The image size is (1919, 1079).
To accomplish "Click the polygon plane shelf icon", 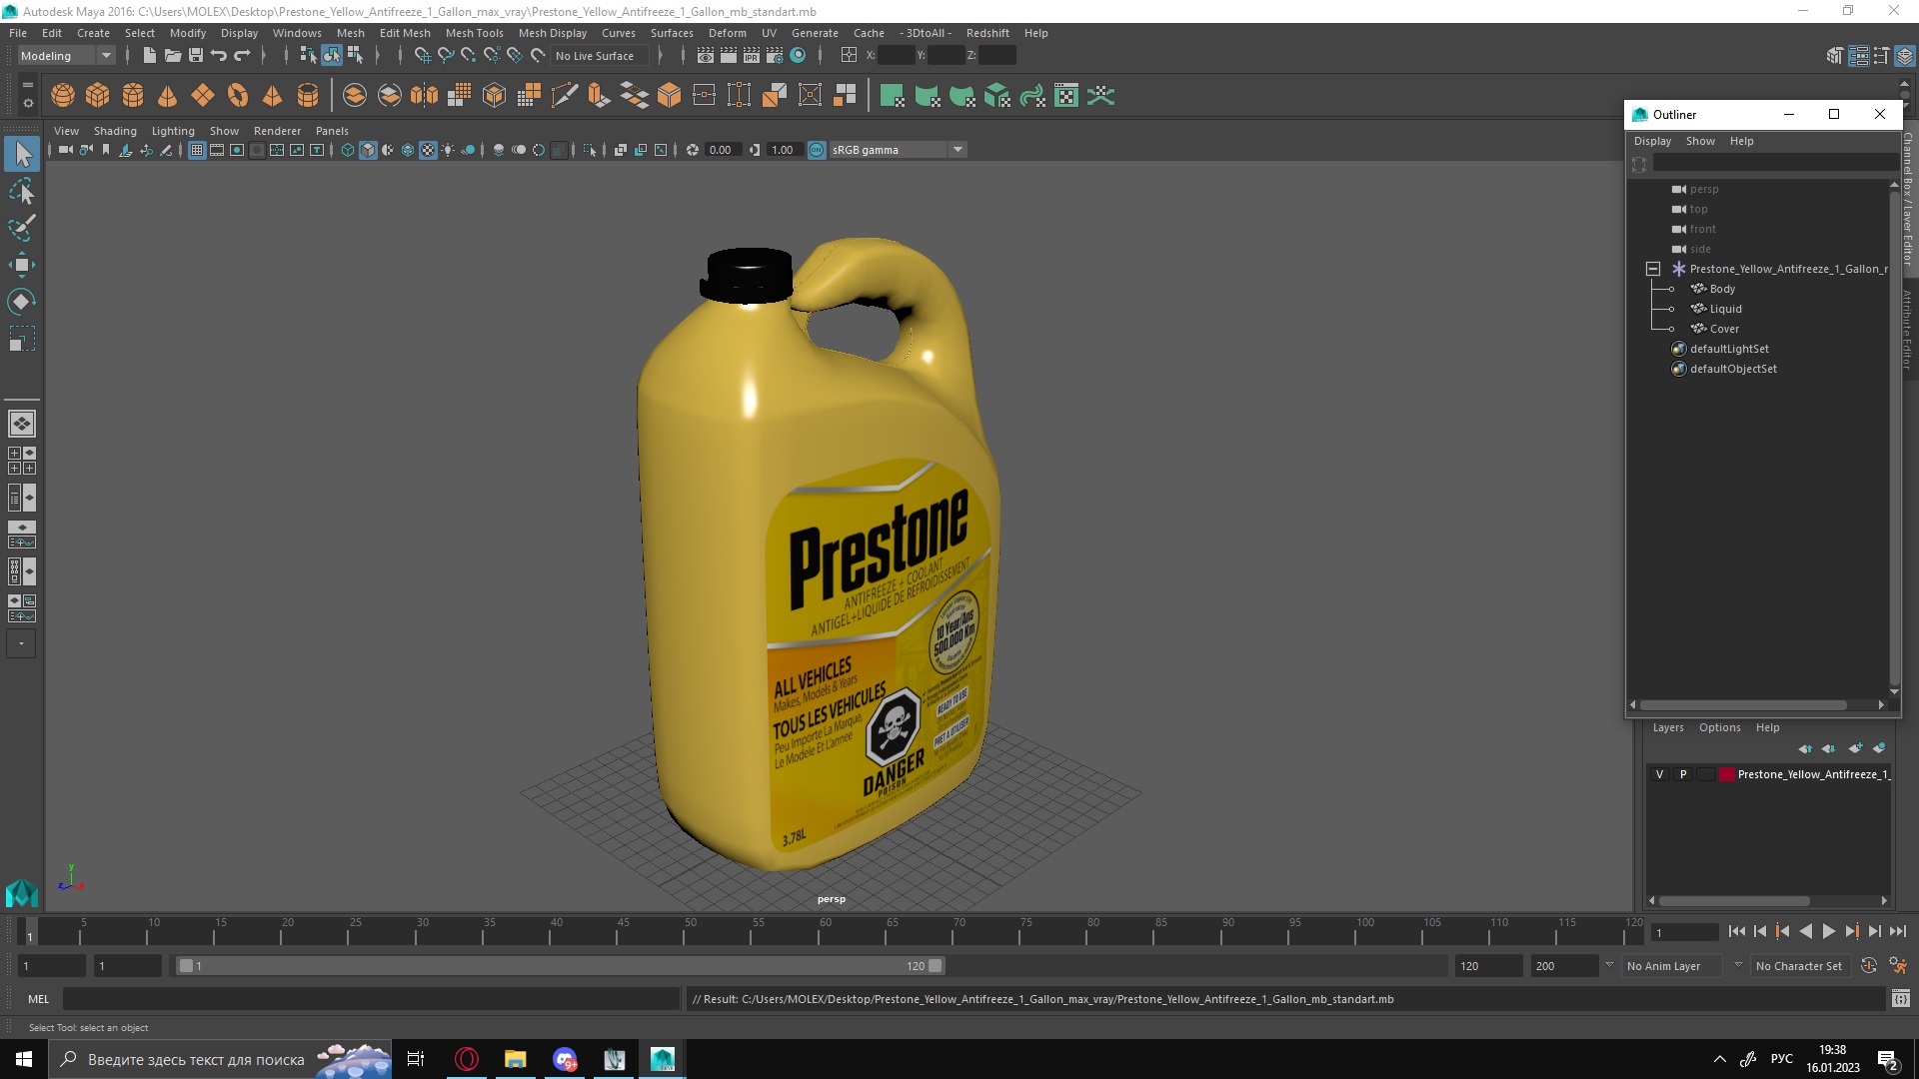I will point(203,96).
